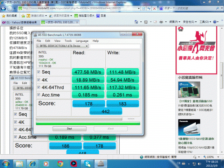Expand the recent pages dropdown arrow by forward button

[x=14, y=8]
